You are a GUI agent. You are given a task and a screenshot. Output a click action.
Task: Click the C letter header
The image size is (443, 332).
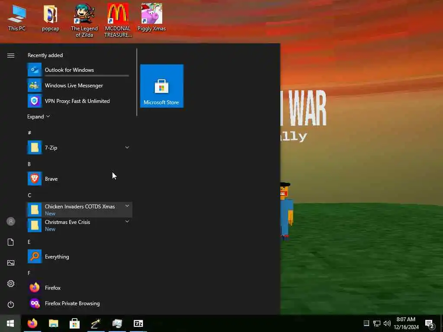tap(29, 195)
